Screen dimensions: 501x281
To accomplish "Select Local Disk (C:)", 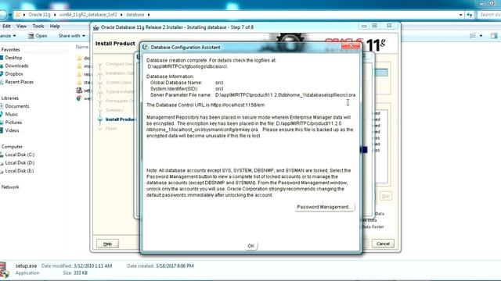I will click(x=20, y=155).
